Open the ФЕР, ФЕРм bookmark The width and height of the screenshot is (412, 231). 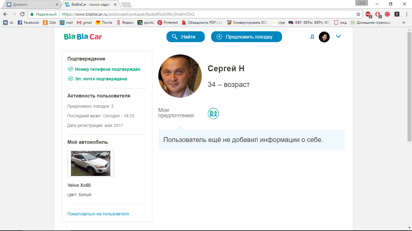[x=309, y=23]
